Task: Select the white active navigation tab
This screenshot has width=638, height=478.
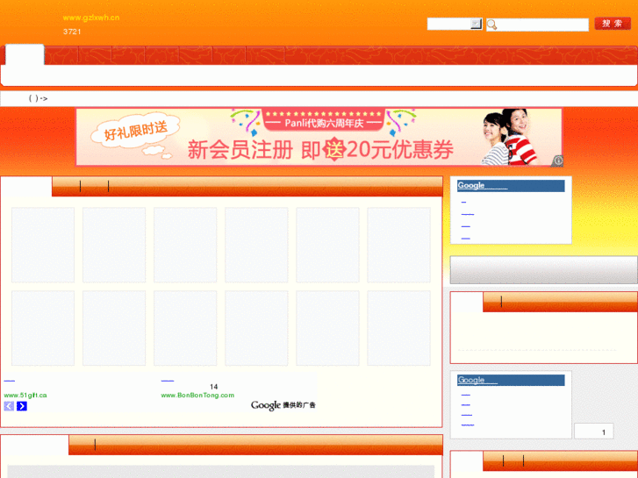Action: 25,54
